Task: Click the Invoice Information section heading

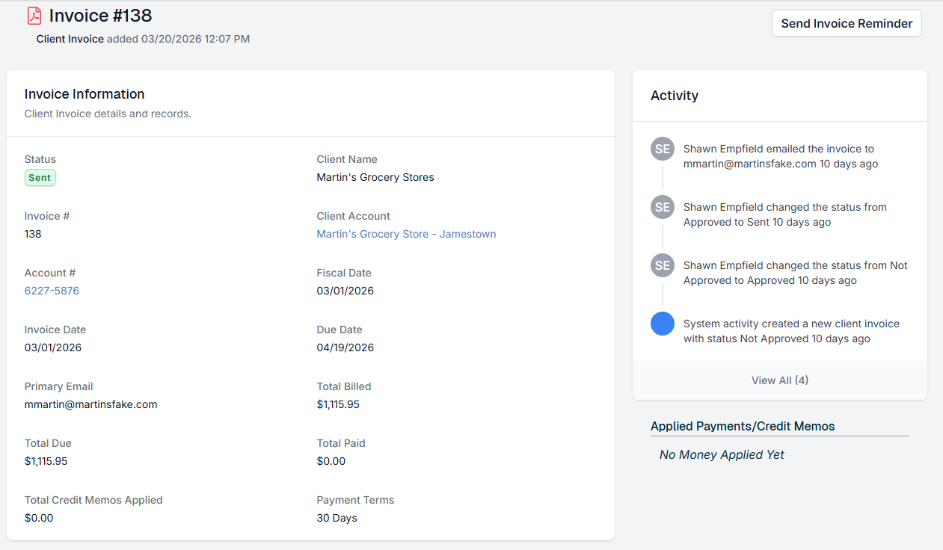Action: click(x=85, y=94)
